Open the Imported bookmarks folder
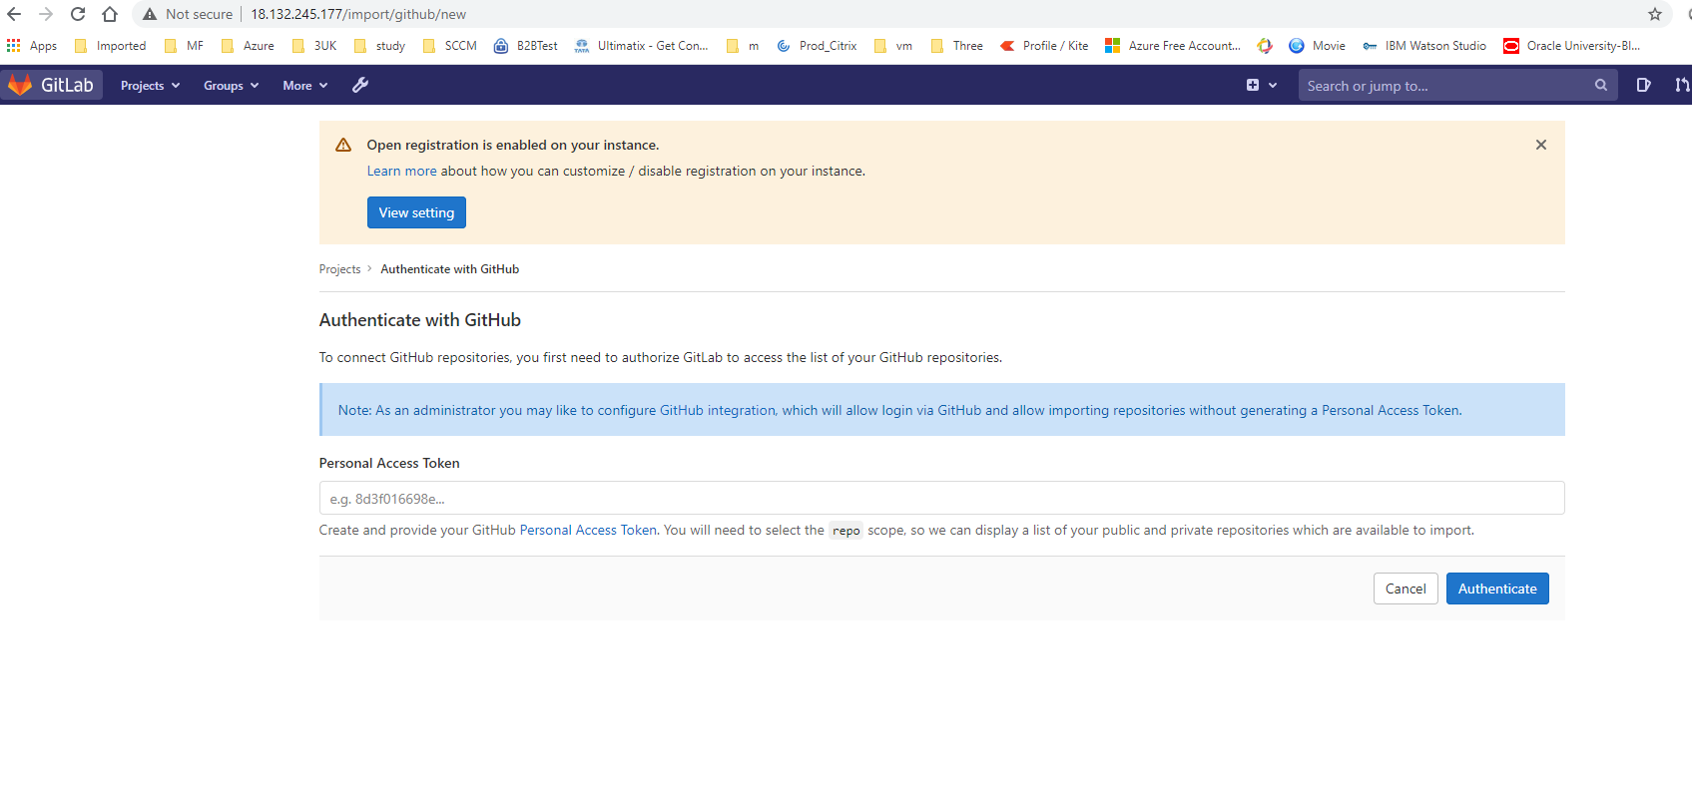 111,46
